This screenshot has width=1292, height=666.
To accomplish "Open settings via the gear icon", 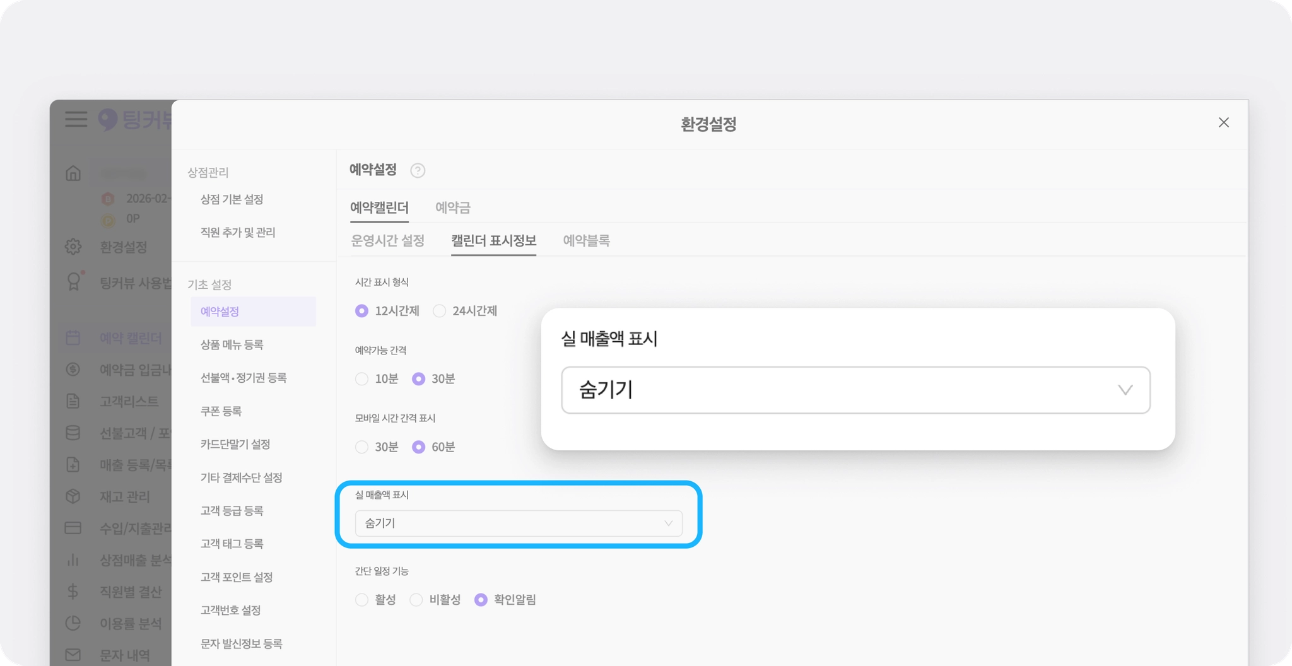I will tap(73, 247).
